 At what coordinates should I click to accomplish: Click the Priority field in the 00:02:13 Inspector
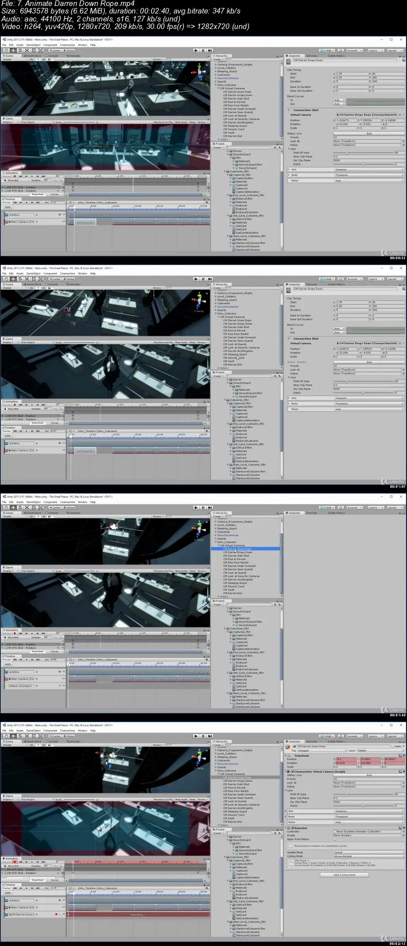pos(368,779)
